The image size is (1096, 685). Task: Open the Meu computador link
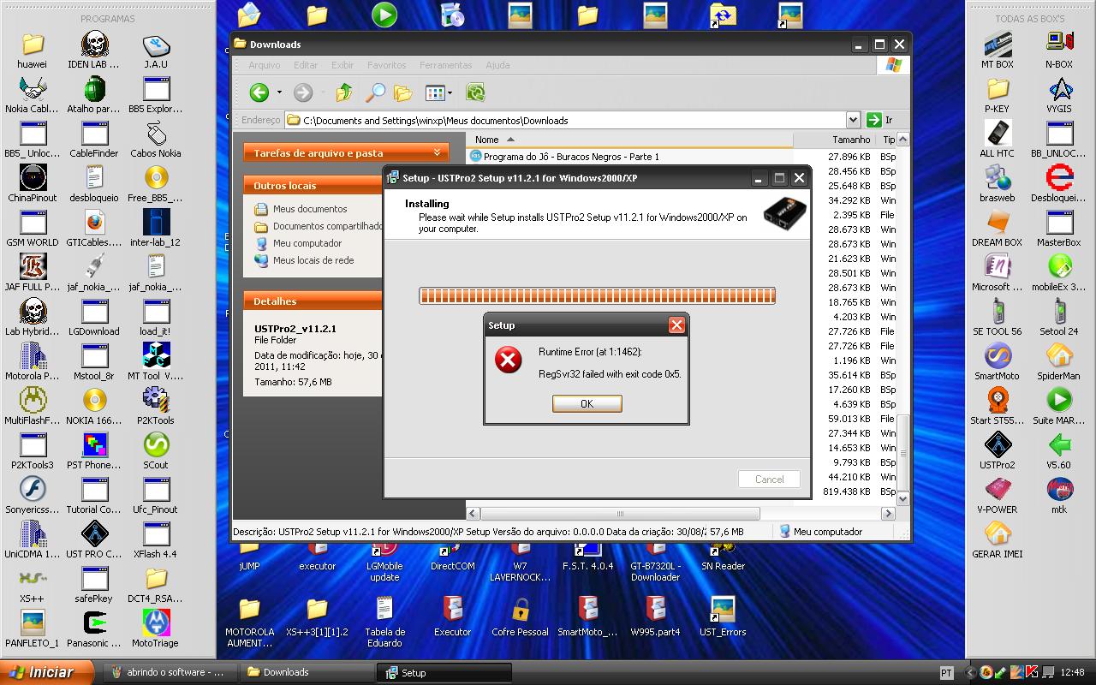point(307,243)
